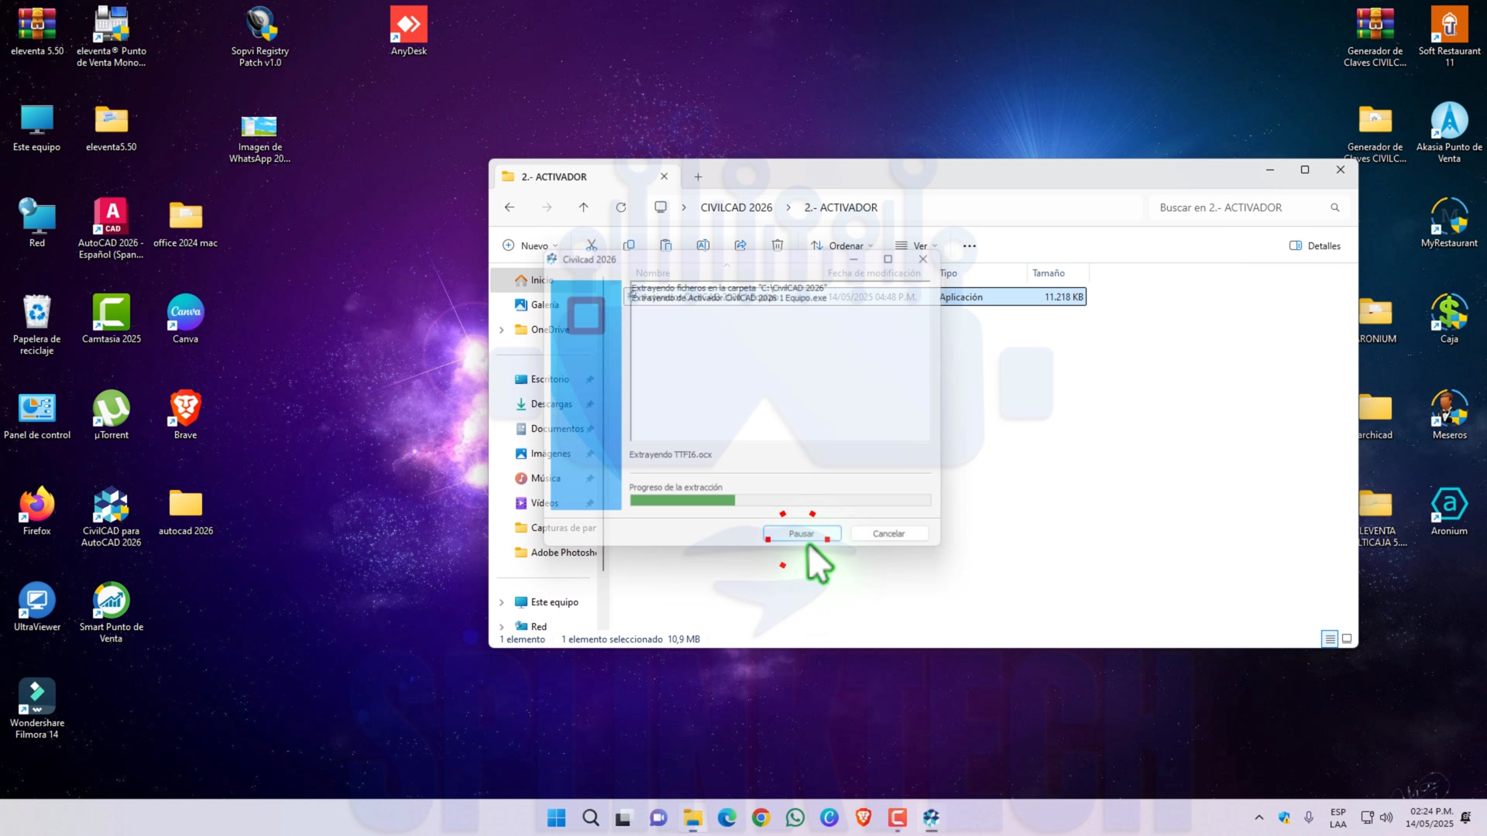Screen dimensions: 1487x836
Task: Open Microsoft Edge from the taskbar
Action: tap(727, 817)
